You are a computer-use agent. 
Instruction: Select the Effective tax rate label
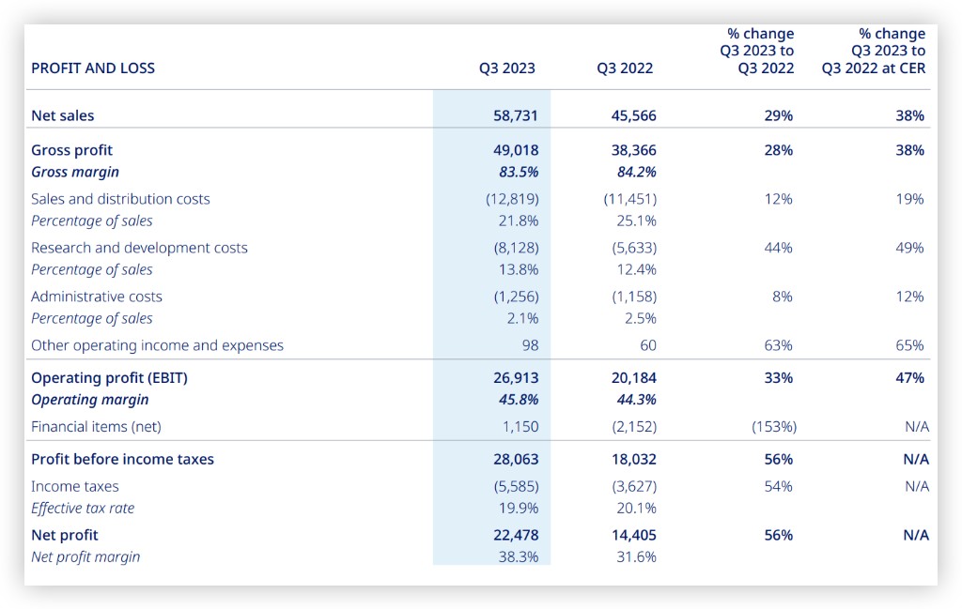[83, 509]
